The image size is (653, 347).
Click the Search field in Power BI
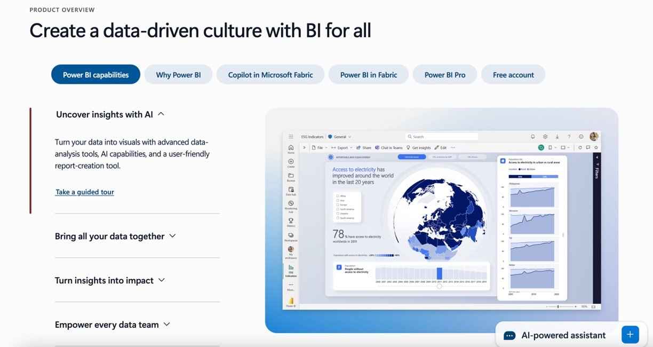(x=442, y=137)
